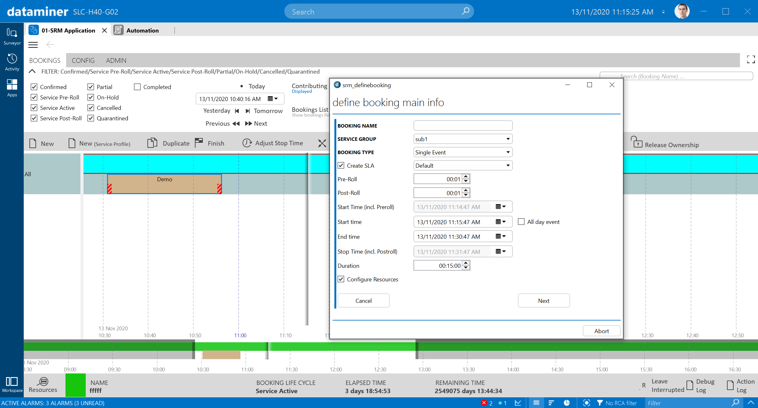Click the Release Ownership padlock icon
The height and width of the screenshot is (408, 758).
pos(638,143)
